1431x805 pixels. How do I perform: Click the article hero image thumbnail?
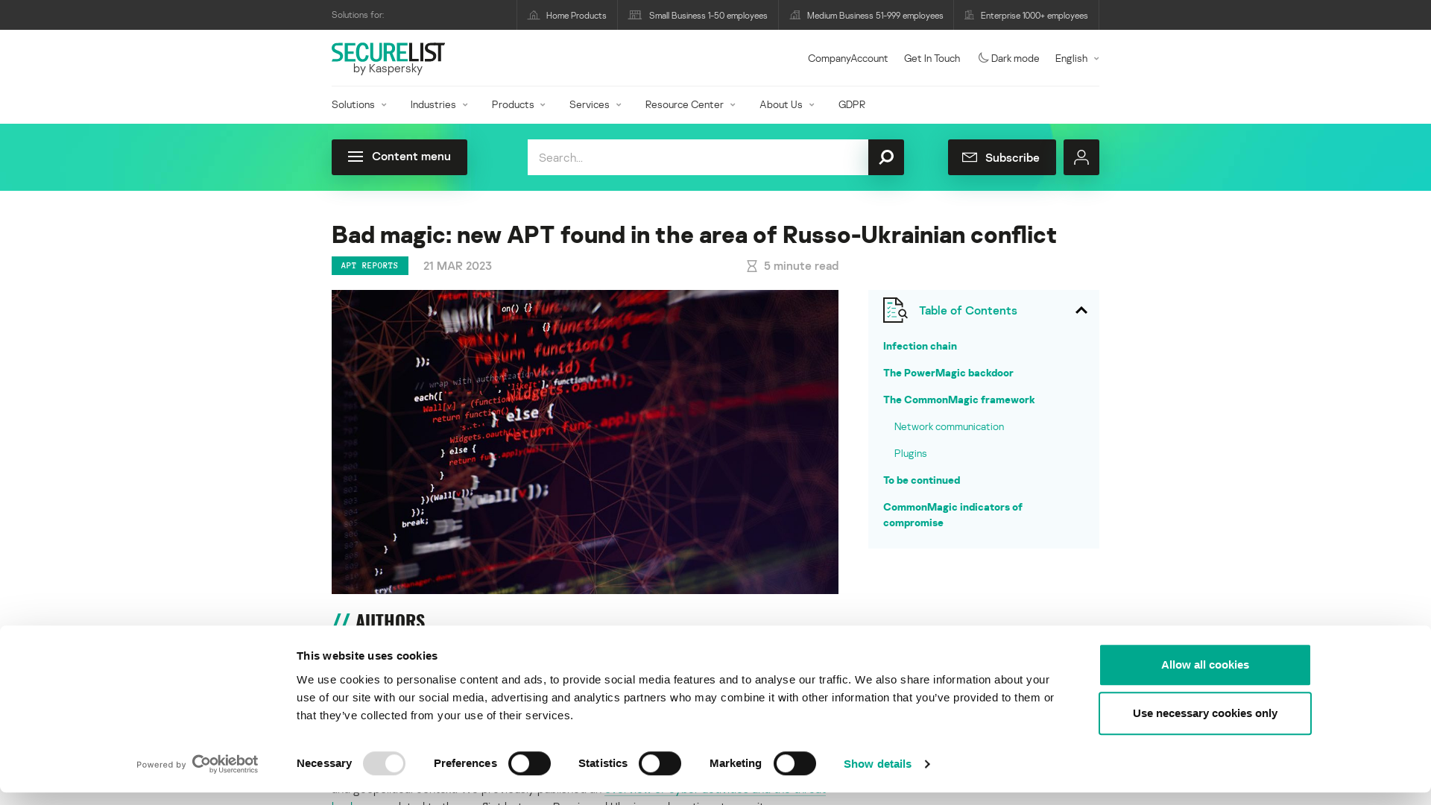(585, 442)
